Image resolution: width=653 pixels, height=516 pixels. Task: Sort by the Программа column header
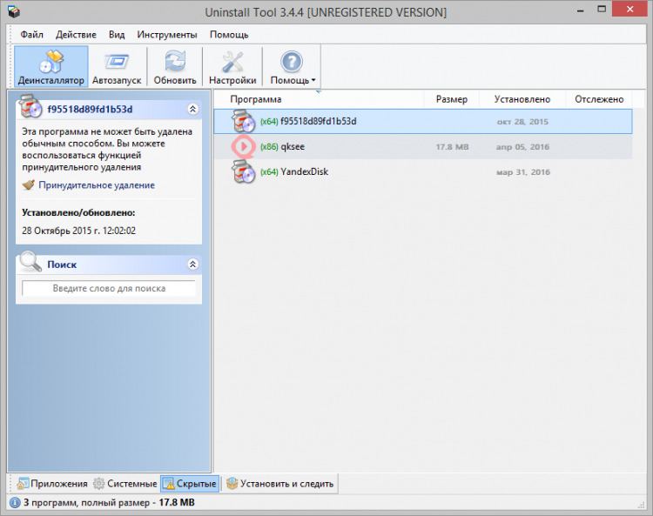click(319, 99)
